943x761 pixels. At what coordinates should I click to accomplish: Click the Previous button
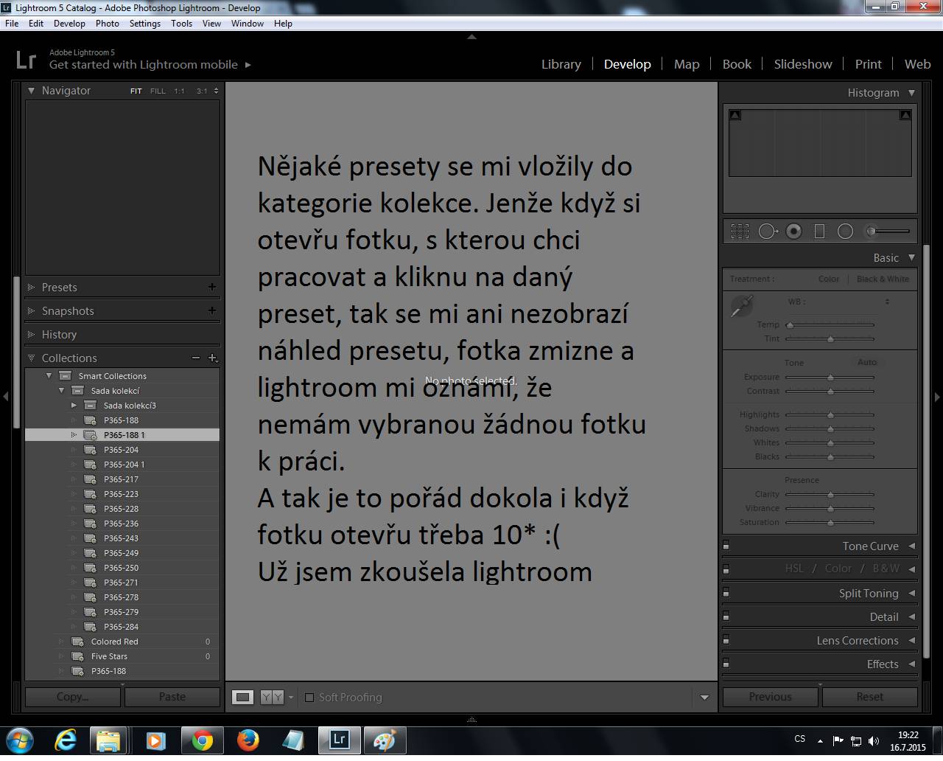[771, 697]
